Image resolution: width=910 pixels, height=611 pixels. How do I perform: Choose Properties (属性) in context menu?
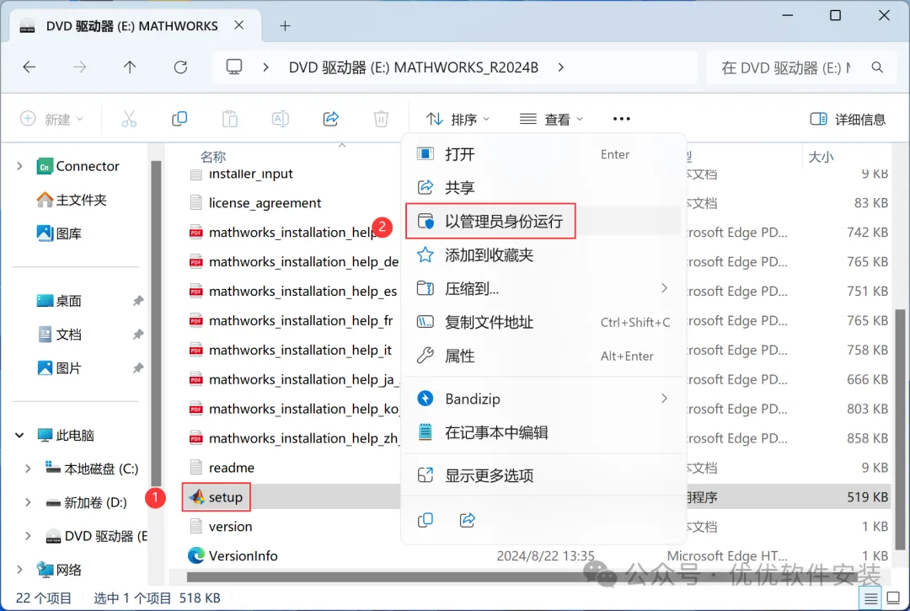pyautogui.click(x=543, y=356)
